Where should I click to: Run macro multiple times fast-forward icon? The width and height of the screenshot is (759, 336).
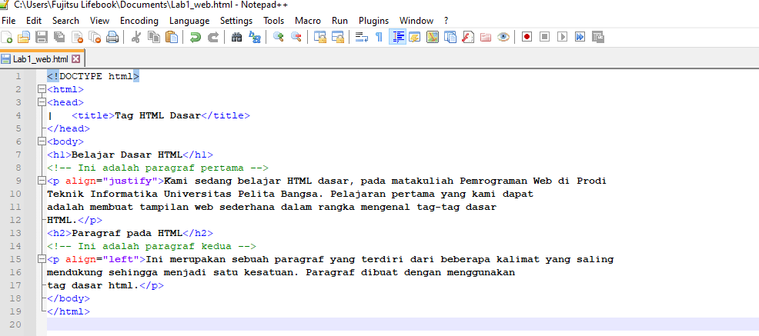click(x=580, y=37)
